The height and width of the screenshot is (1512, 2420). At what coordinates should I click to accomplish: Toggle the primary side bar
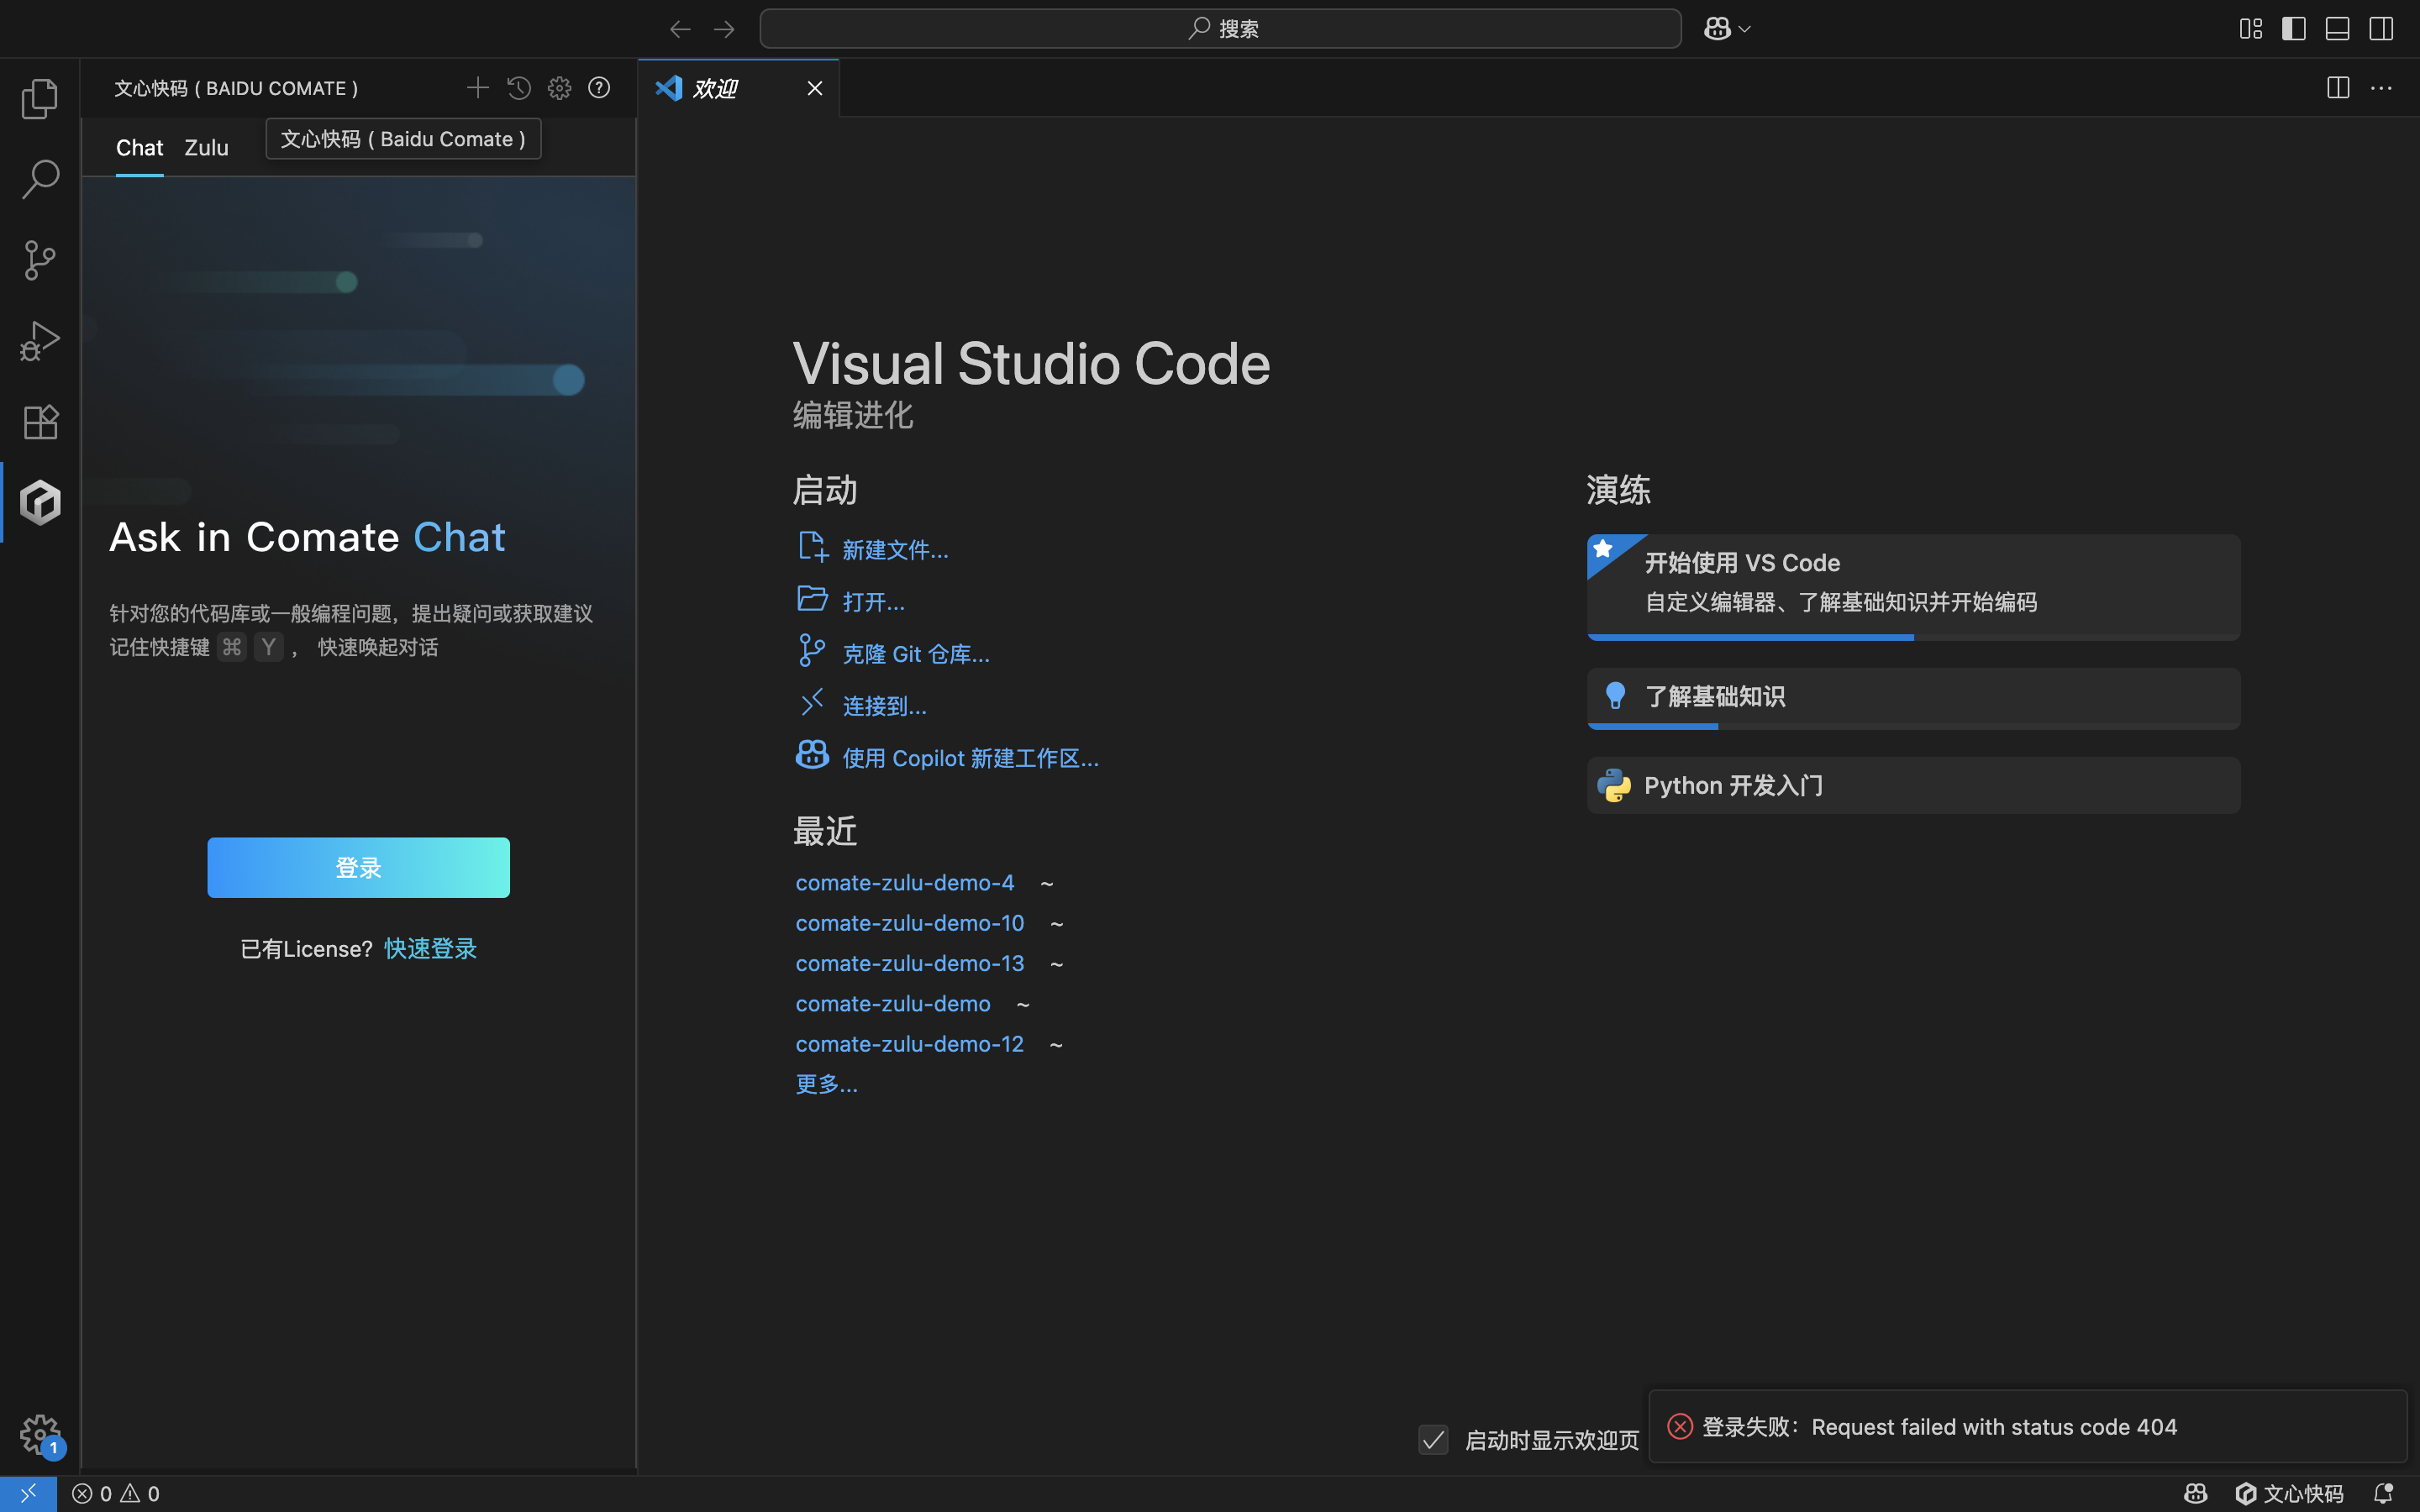[x=2294, y=29]
